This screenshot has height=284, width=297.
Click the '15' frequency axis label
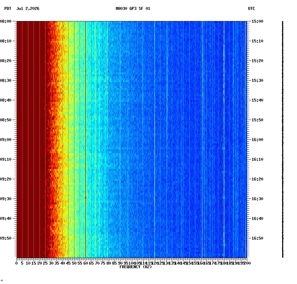pos(34,263)
